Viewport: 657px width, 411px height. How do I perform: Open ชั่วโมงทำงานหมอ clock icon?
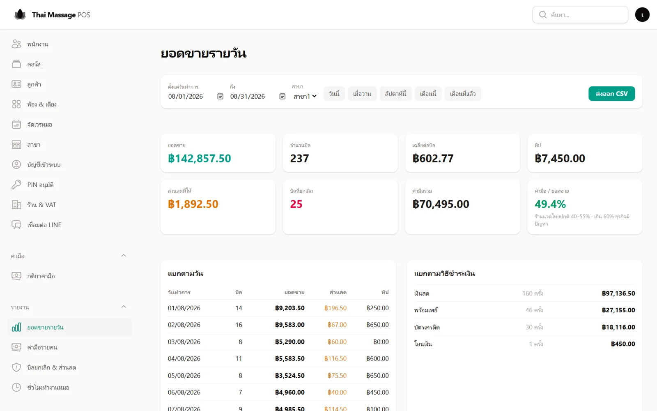[16, 388]
